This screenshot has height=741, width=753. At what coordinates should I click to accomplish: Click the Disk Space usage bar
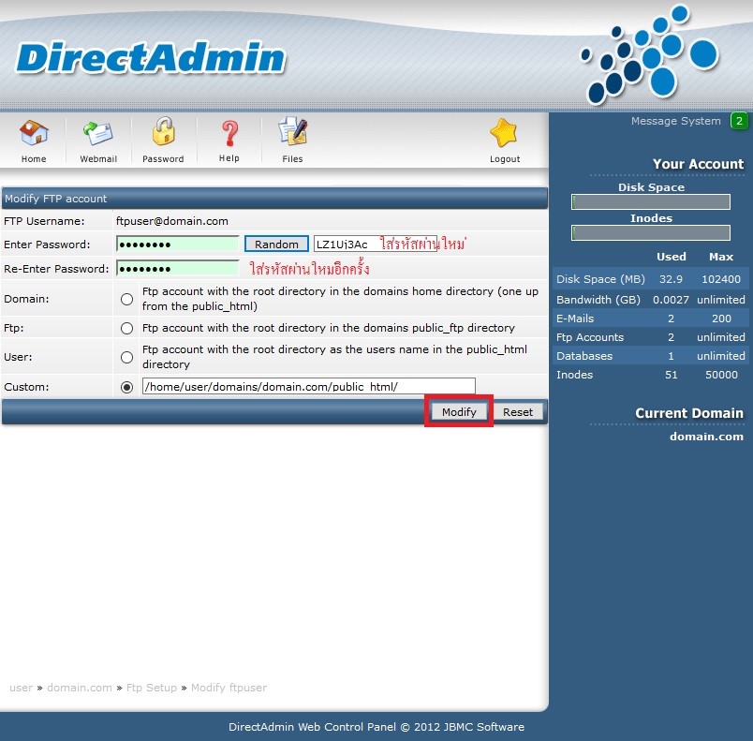(651, 201)
